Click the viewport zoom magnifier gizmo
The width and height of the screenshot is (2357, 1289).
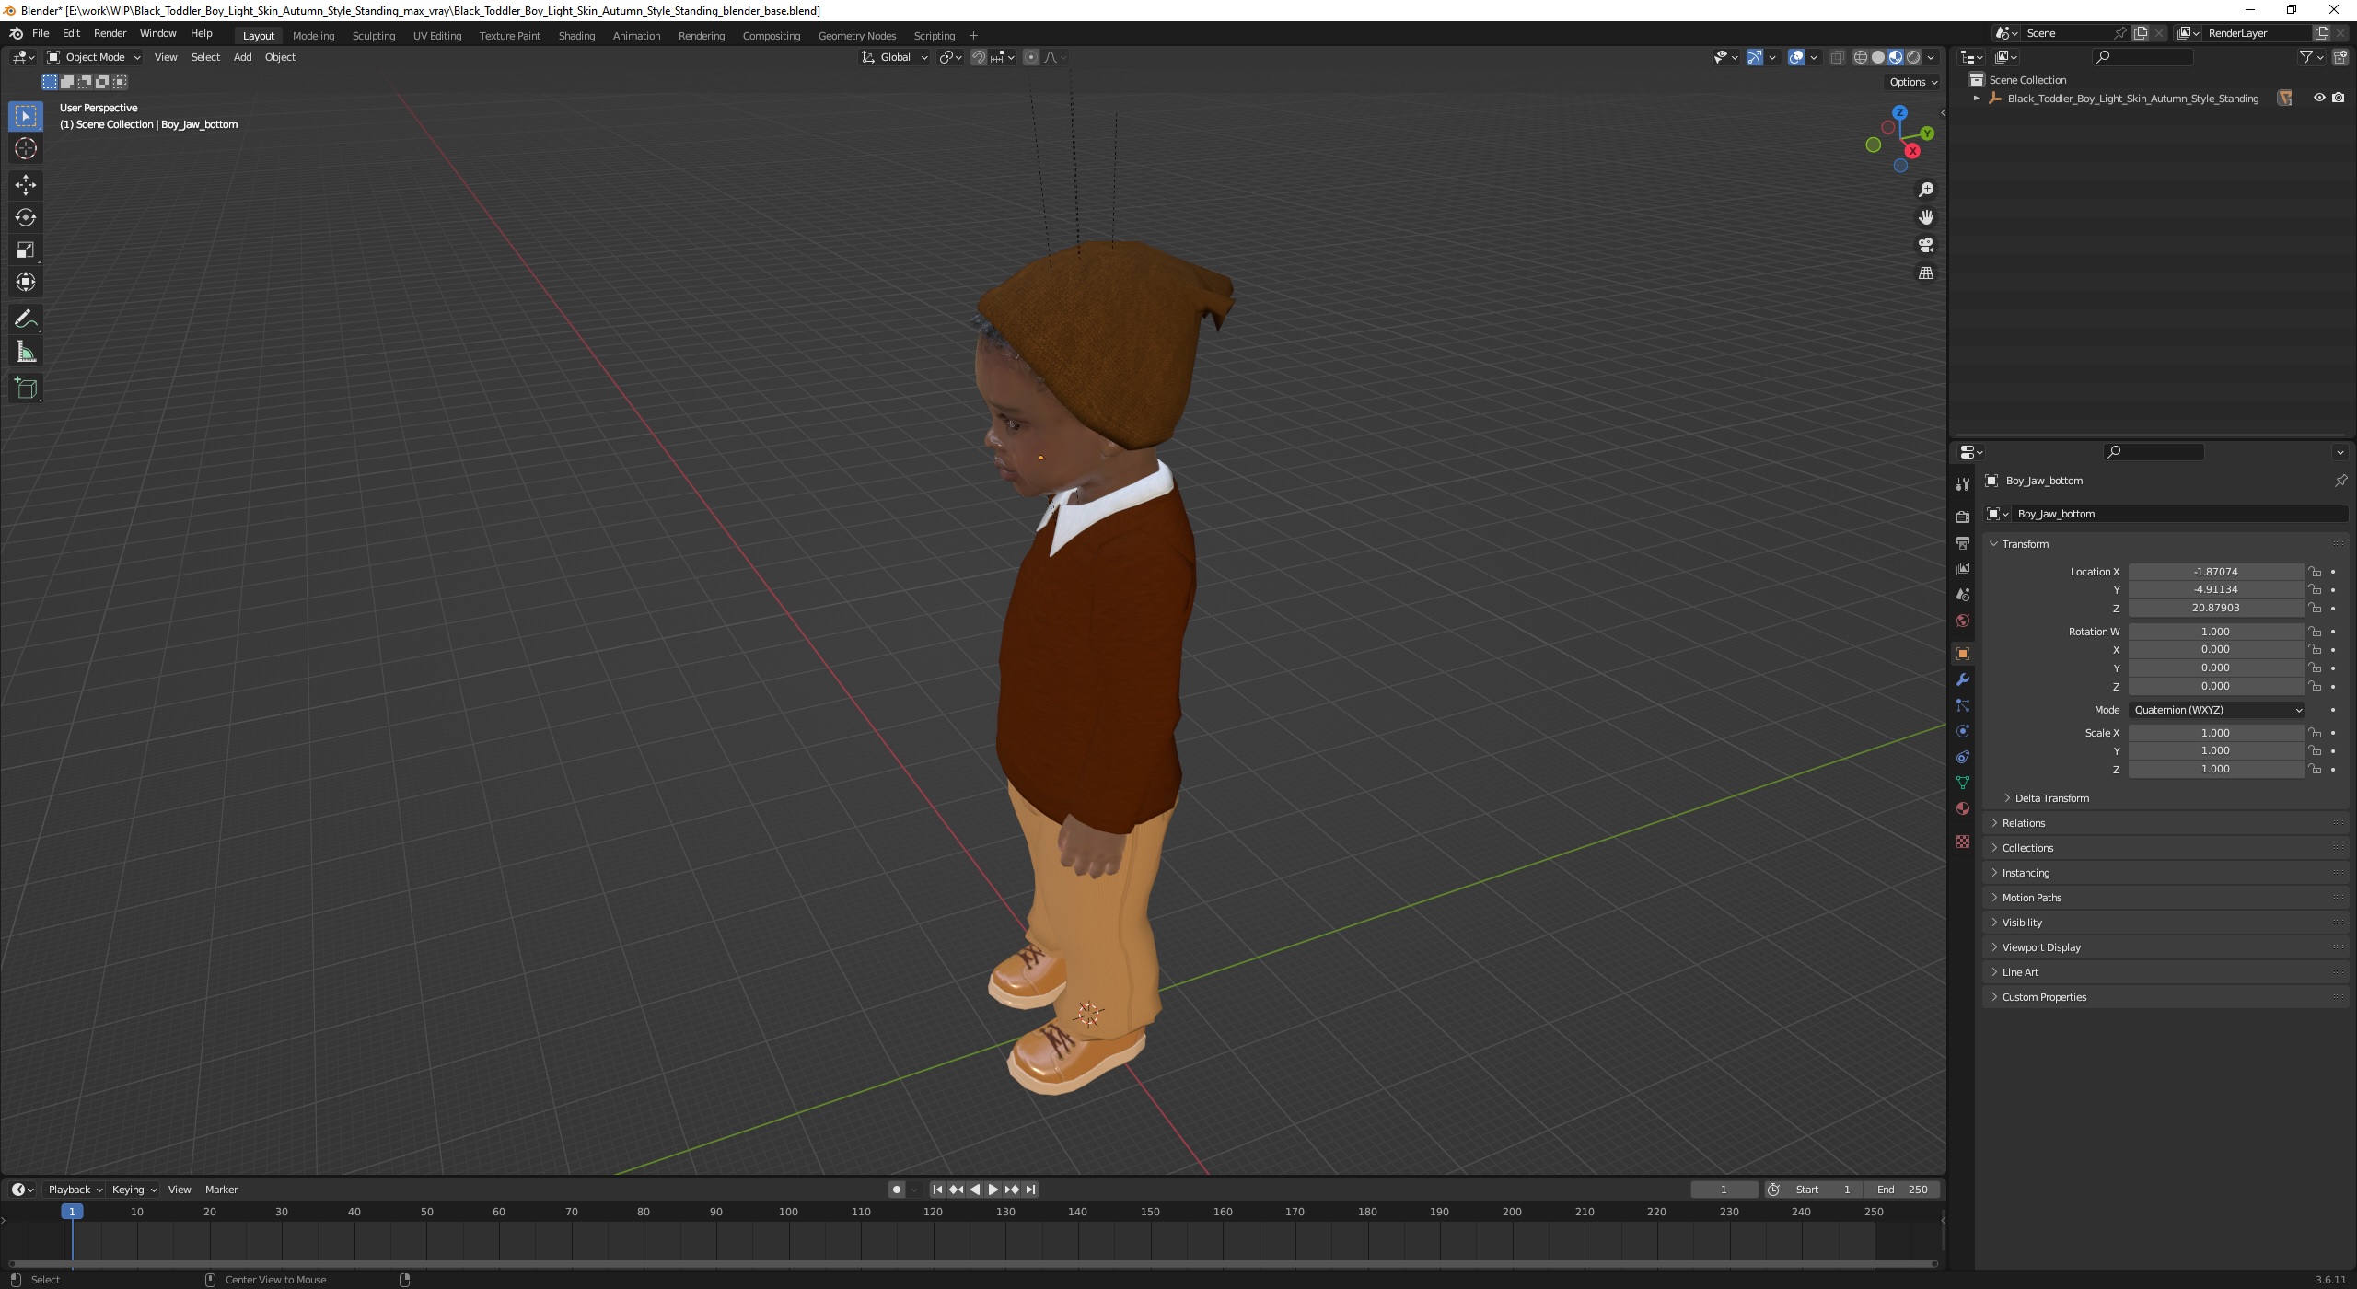[1925, 190]
